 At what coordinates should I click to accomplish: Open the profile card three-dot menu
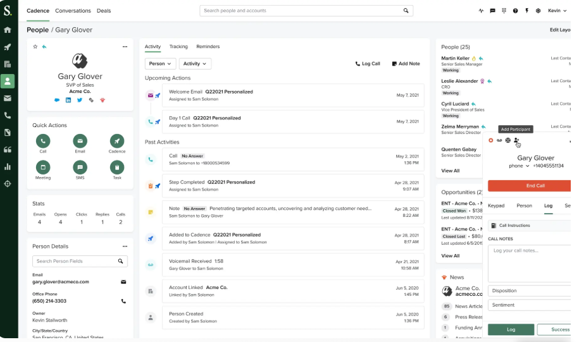point(125,47)
